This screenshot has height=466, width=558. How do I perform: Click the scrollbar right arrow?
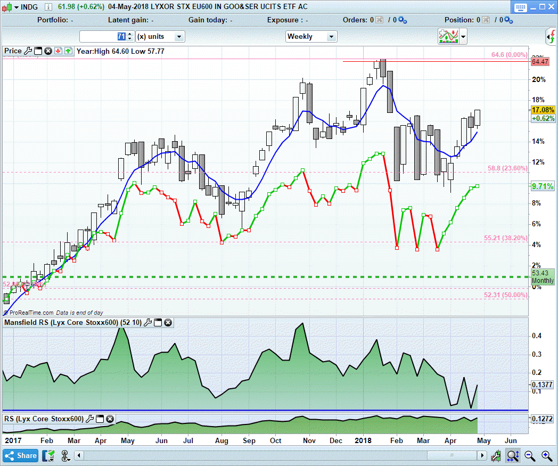click(x=482, y=455)
